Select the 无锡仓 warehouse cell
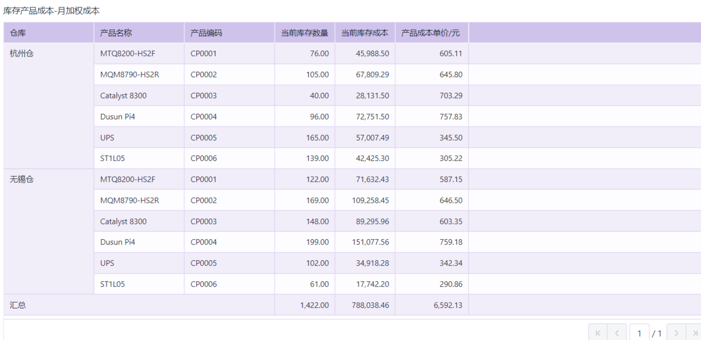Screen dimensions: 701x340 point(22,180)
